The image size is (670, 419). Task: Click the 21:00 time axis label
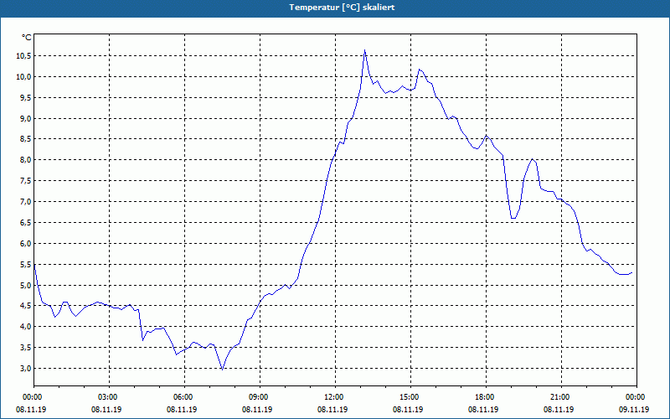560,397
